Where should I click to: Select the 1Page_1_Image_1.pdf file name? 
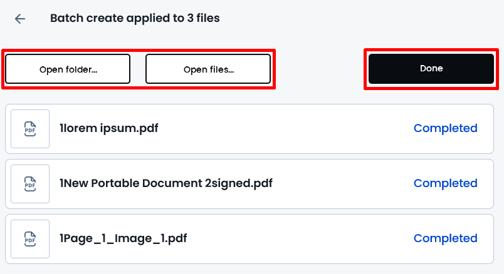[x=123, y=239]
